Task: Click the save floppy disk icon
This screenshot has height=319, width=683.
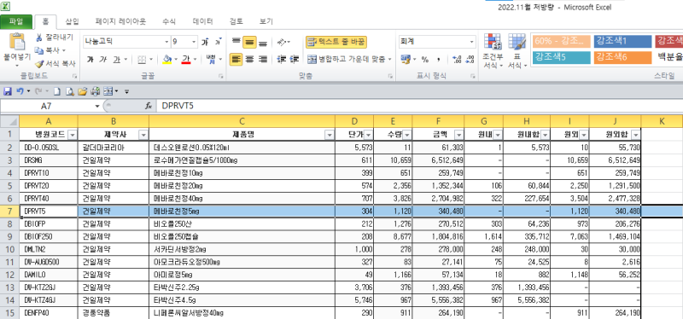Action: click(7, 91)
